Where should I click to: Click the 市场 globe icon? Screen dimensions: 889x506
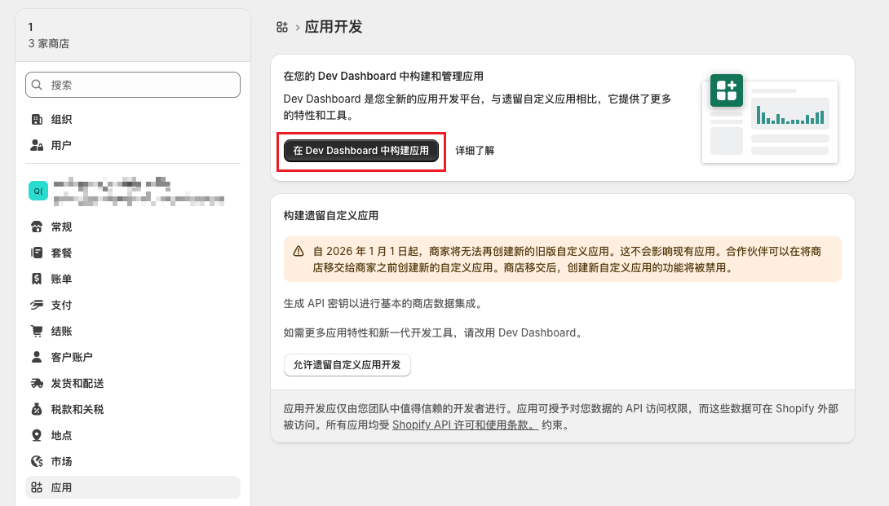point(37,461)
